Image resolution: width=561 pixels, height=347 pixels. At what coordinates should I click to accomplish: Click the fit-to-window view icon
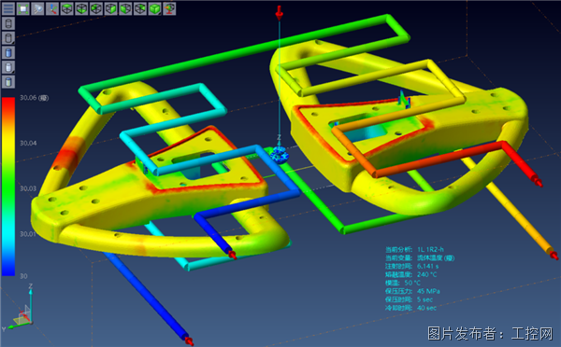[22, 8]
